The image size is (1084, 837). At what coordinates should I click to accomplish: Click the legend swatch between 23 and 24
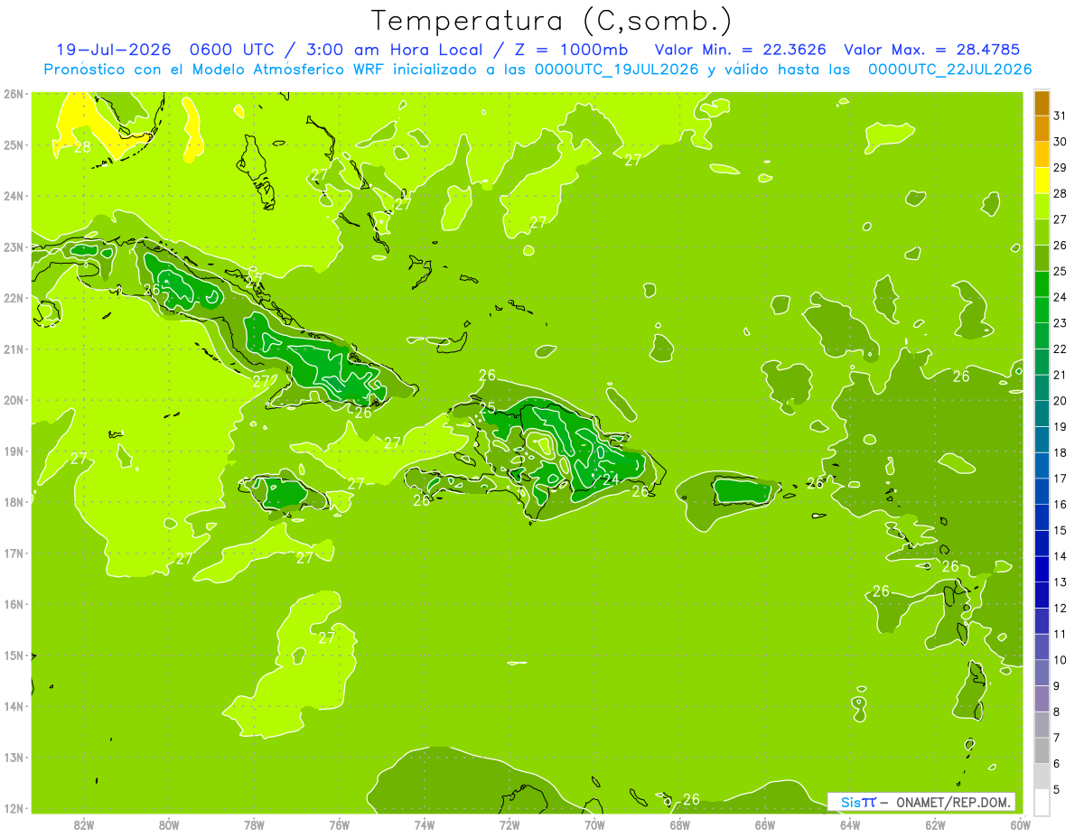[1042, 311]
